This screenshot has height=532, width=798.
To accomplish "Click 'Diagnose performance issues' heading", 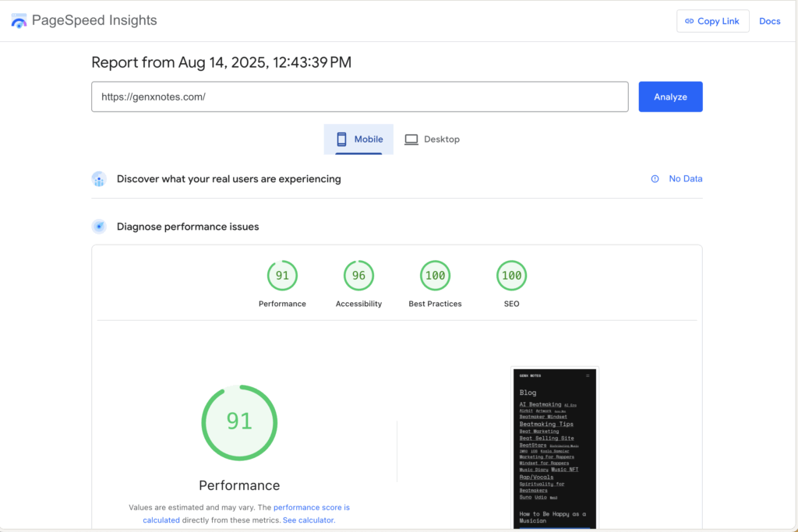I will pyautogui.click(x=188, y=227).
